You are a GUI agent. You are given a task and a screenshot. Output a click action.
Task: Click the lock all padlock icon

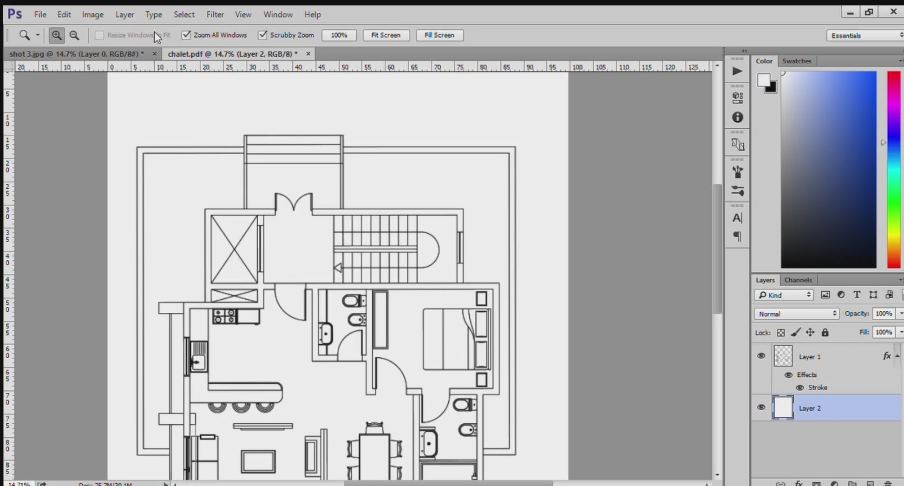[x=825, y=333]
